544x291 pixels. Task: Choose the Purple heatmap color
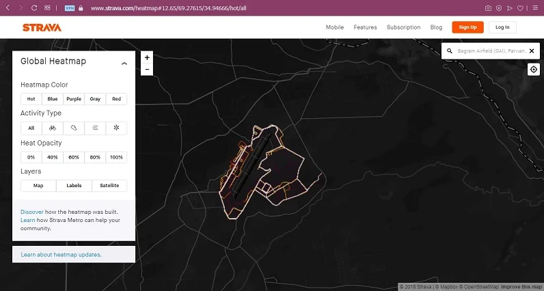coord(74,99)
